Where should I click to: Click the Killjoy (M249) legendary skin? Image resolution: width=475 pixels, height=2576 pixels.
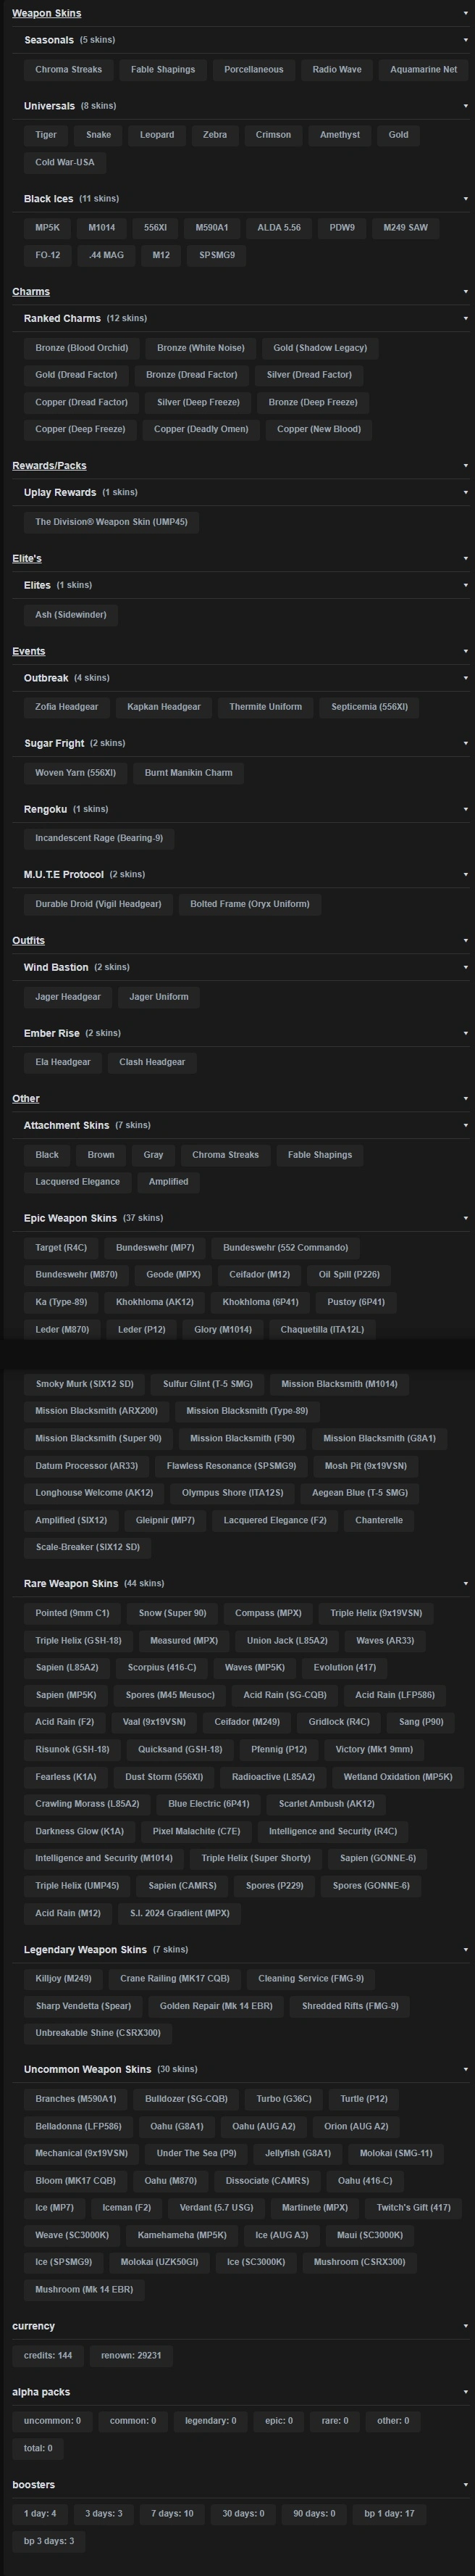[x=63, y=1979]
